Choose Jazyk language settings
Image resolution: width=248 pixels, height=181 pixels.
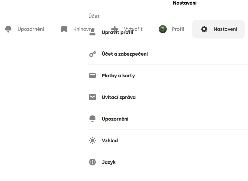108,162
